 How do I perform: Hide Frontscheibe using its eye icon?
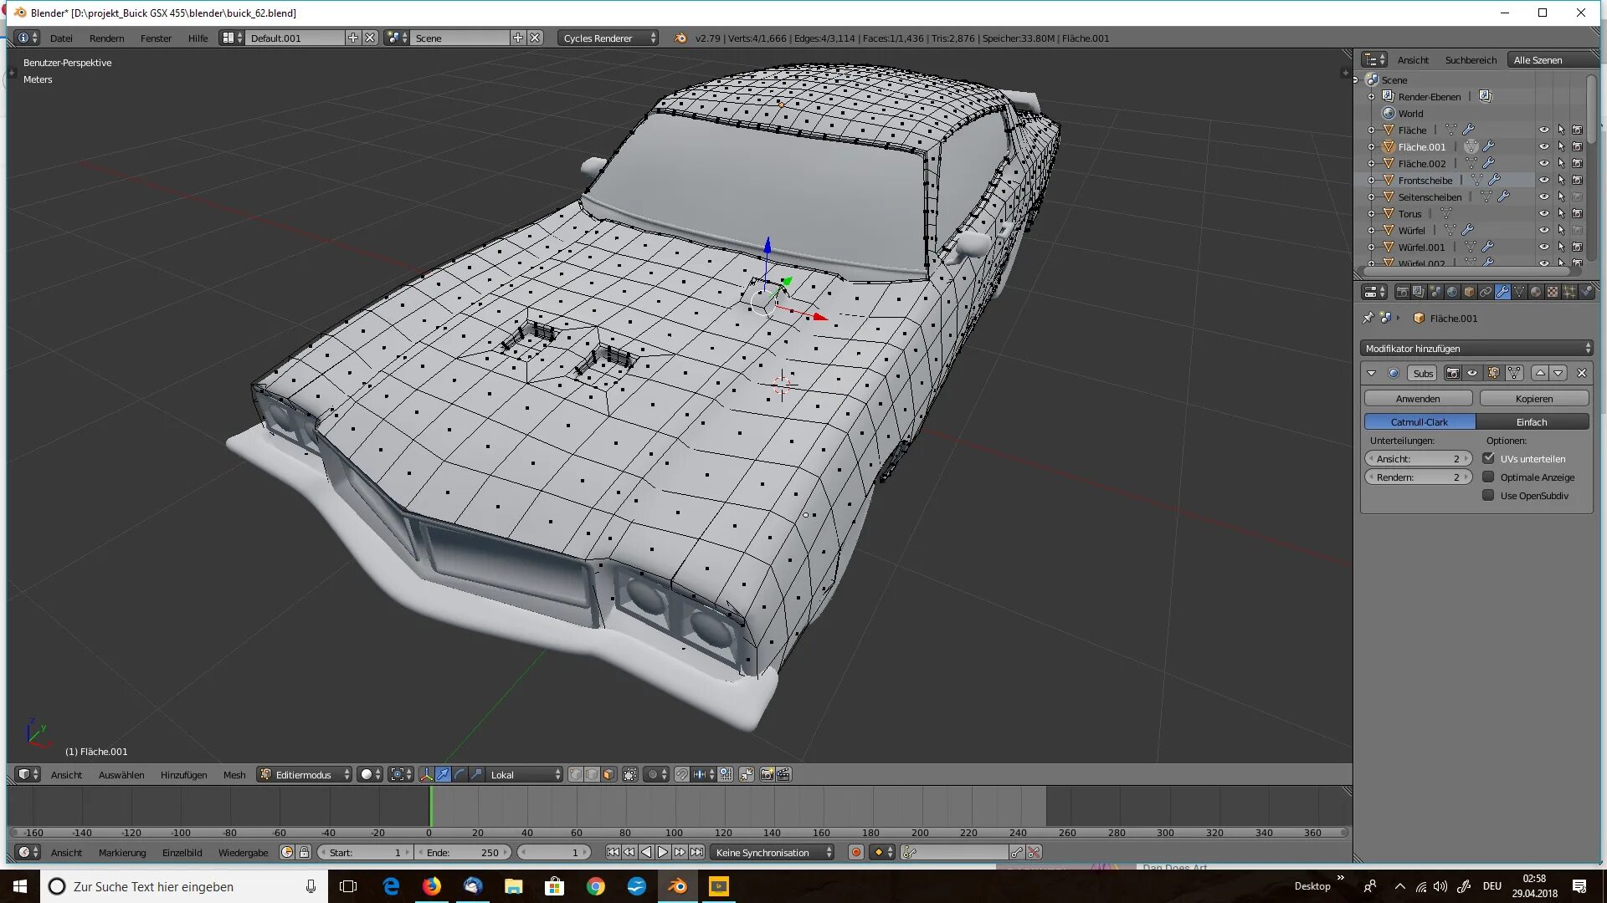tap(1543, 180)
